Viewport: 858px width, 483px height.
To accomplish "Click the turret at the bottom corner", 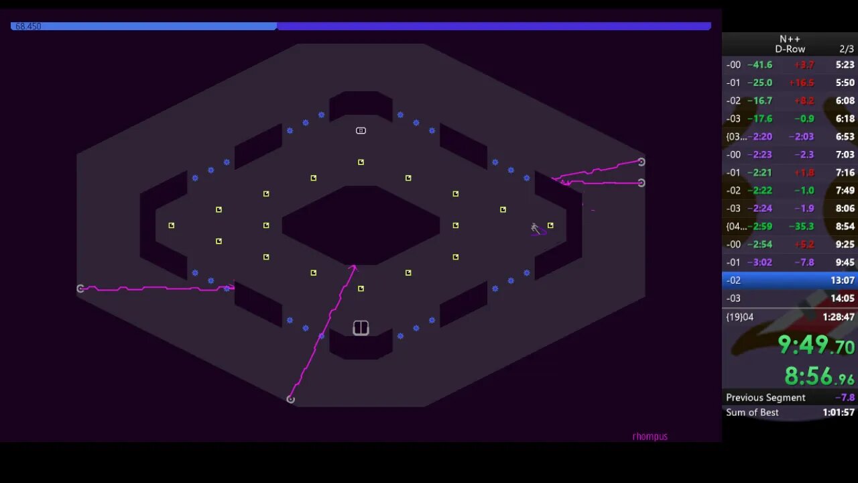I will (x=290, y=399).
